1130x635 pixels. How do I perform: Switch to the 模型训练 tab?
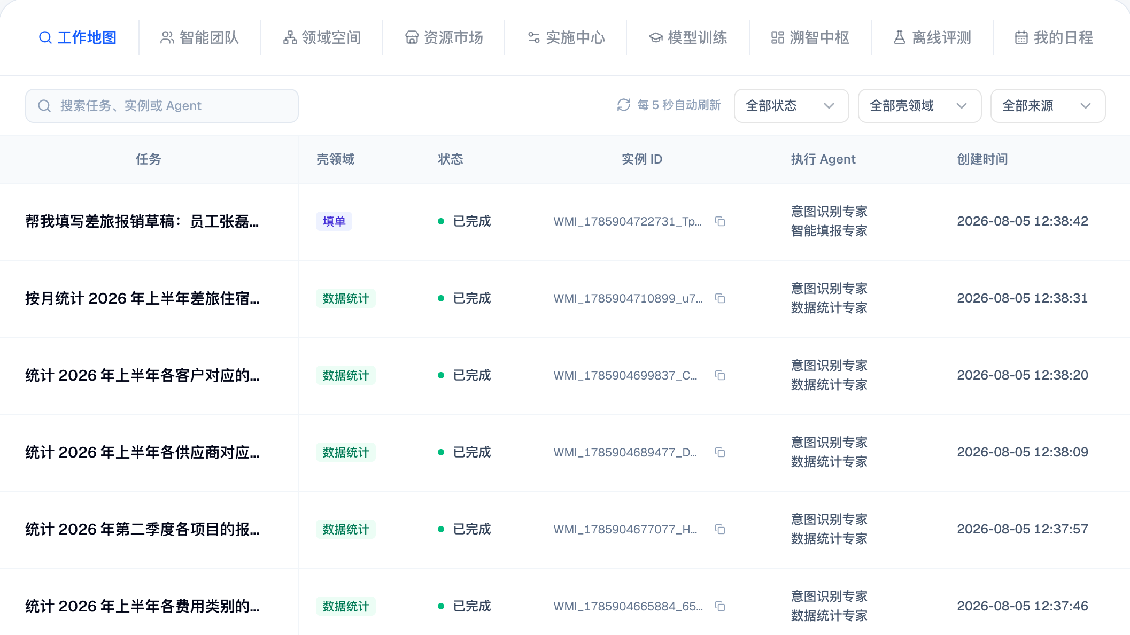click(x=688, y=37)
